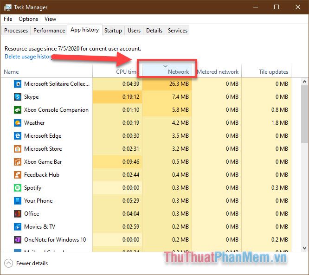Click the Feedback Hub icon
Screen dimensions: 309x275
(x=18, y=175)
